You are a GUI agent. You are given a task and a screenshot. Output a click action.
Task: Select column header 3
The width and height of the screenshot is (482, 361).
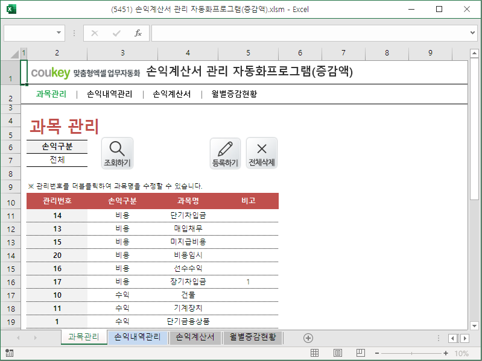122,53
